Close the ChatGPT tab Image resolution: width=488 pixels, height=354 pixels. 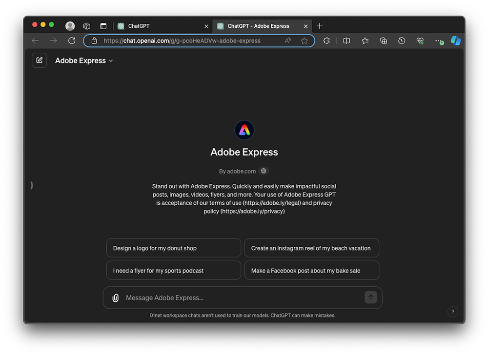click(206, 26)
